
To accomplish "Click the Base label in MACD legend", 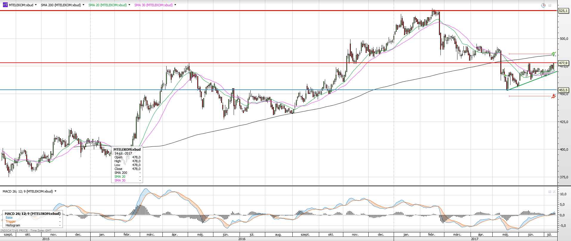I will (9, 218).
